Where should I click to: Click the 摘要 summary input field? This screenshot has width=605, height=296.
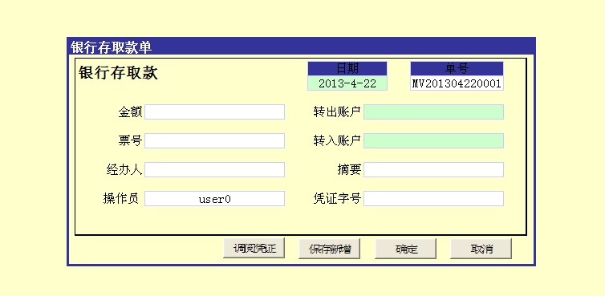[x=433, y=170]
